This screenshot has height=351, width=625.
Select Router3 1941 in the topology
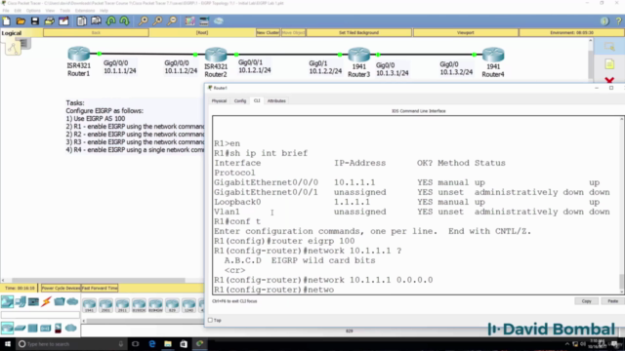[358, 55]
